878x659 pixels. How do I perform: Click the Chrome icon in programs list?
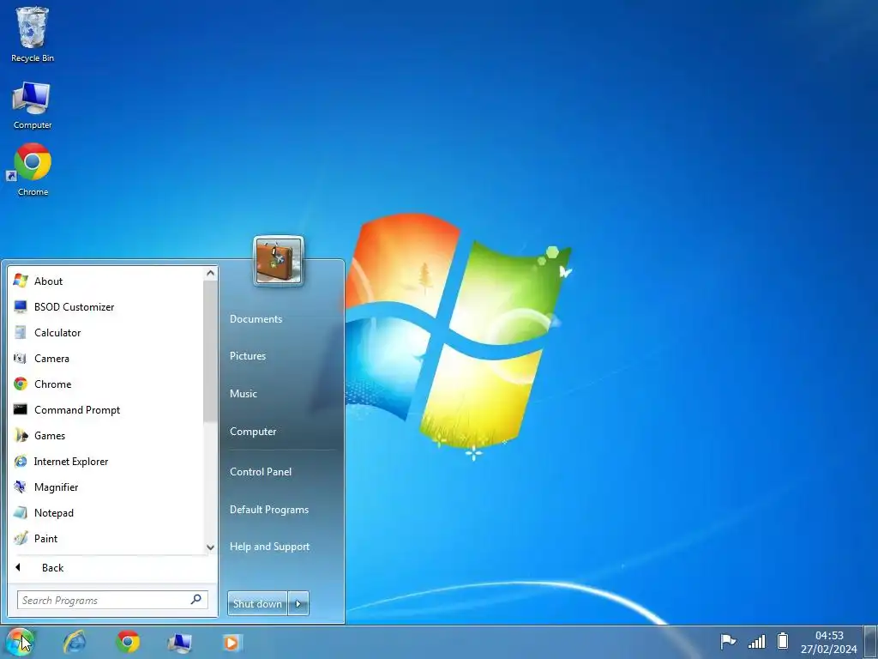tap(21, 384)
